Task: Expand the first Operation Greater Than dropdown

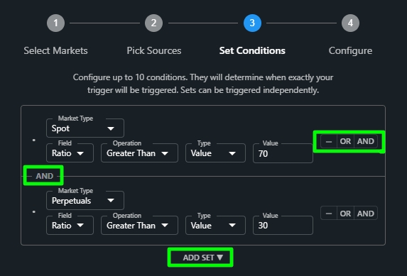Action: pyautogui.click(x=139, y=153)
